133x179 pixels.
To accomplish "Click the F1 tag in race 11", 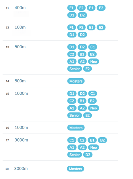I will point(72,8).
